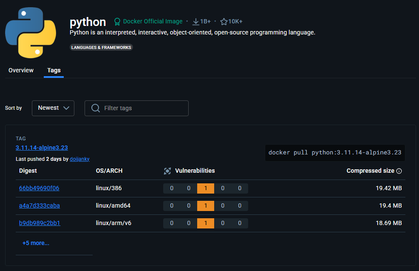Click the doijanky user link
This screenshot has height=271, width=419.
pos(79,159)
